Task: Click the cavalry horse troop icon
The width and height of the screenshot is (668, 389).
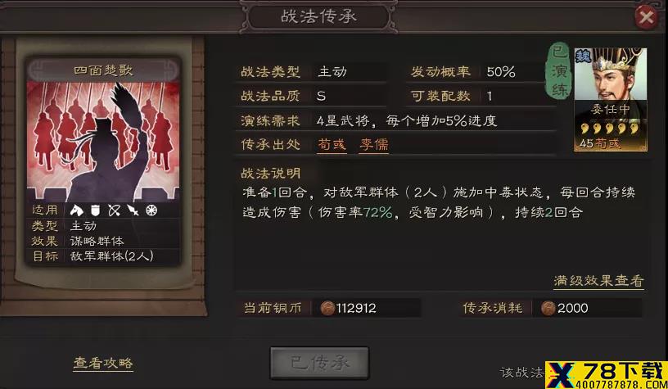Action: 77,210
